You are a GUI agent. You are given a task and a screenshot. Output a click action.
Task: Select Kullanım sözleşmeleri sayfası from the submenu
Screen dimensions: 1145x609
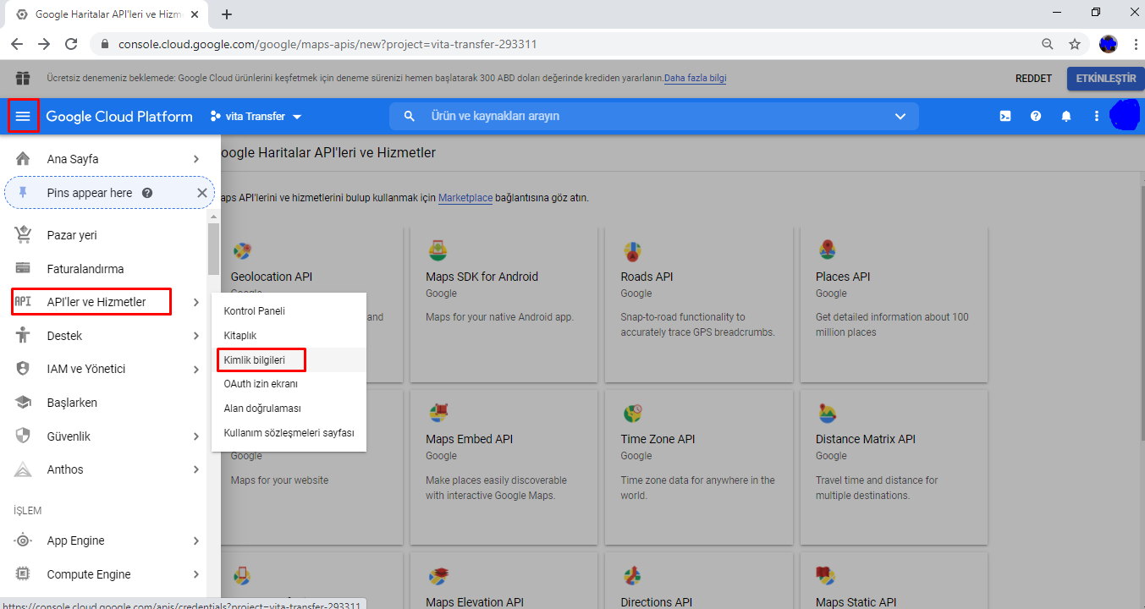(x=289, y=433)
